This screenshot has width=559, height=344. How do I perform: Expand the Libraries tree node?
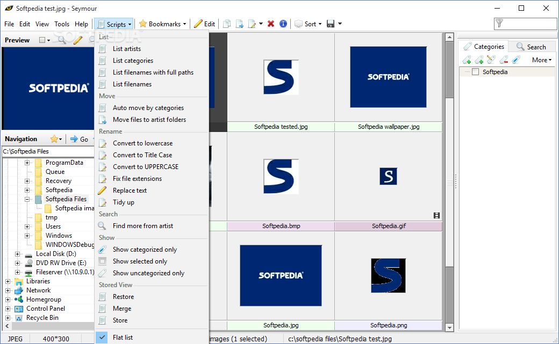(8, 281)
